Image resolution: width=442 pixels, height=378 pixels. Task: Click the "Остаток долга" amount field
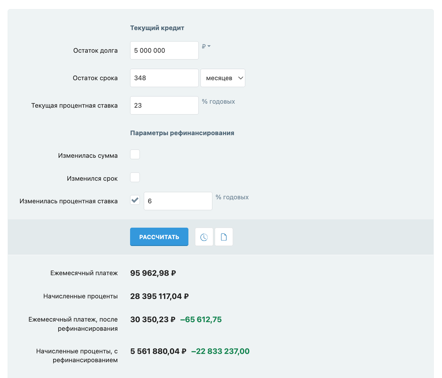pos(164,50)
